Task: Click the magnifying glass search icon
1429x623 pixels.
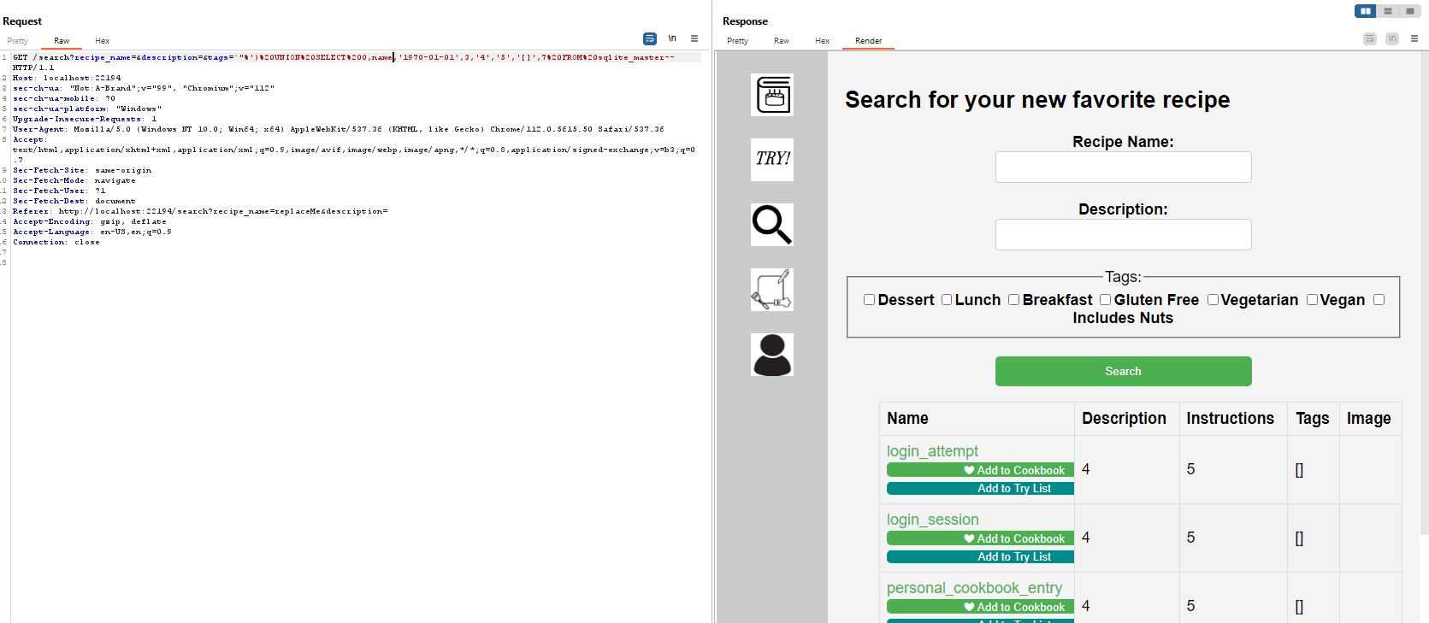Action: coord(772,225)
